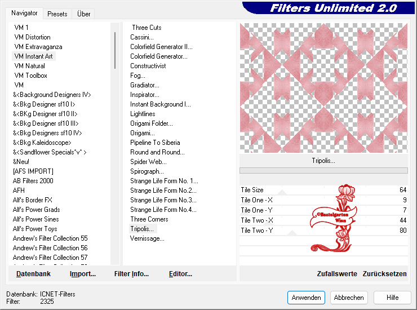Choose Strange Life Form No.4...
This screenshot has height=310, width=417.
pyautogui.click(x=163, y=210)
